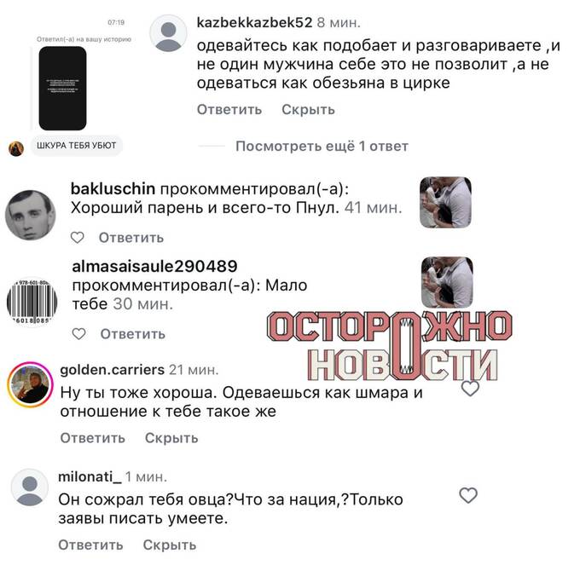Viewport: 580px width, 571px height.
Task: Reply to kazbekkazbek52's comment
Action: [x=229, y=110]
